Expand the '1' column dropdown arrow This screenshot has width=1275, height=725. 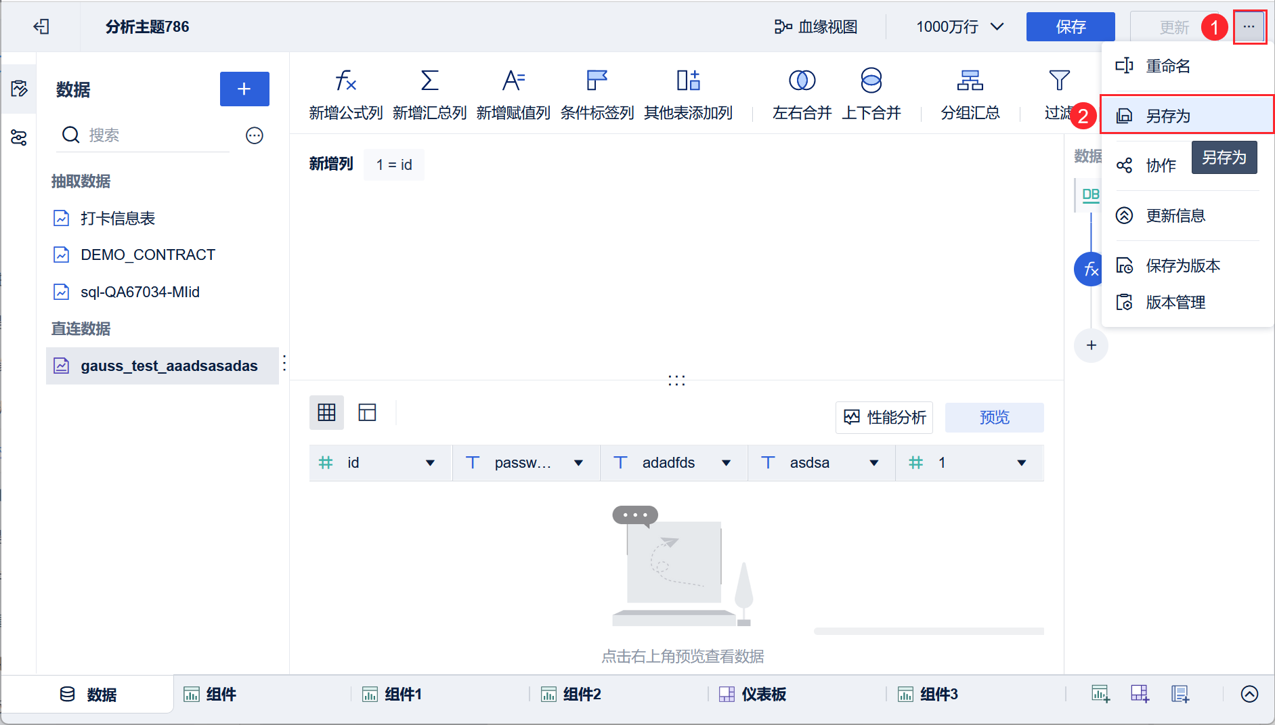point(1022,463)
